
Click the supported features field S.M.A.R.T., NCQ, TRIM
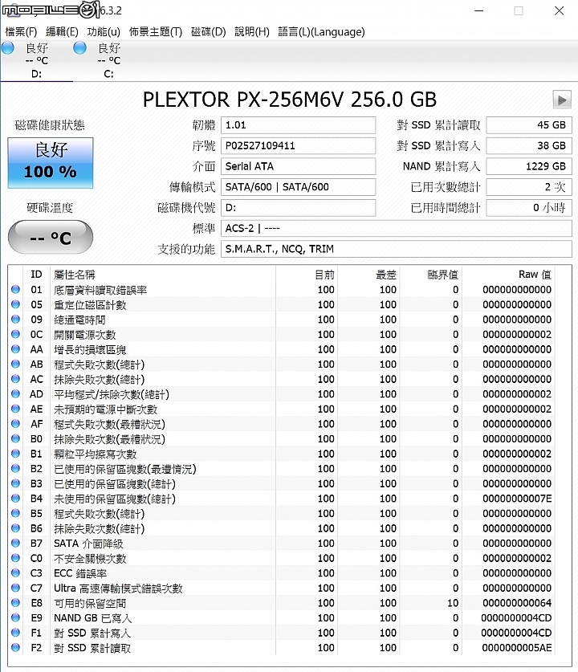397,249
